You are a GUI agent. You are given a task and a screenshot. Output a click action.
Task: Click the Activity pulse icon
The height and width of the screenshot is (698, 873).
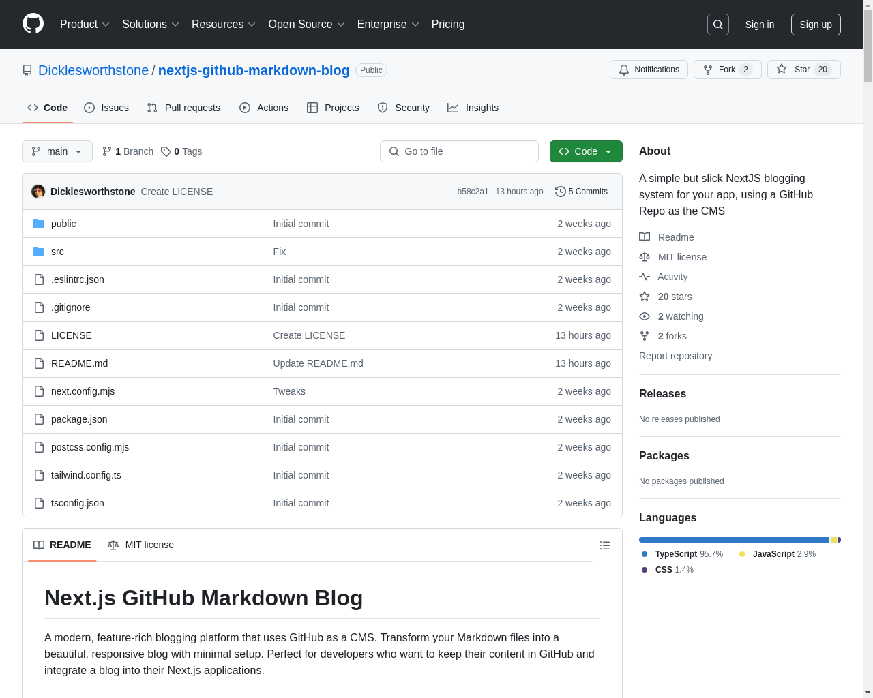(x=645, y=277)
